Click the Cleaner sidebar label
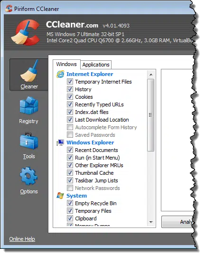Screen dimensions: 205x256 point(29,86)
